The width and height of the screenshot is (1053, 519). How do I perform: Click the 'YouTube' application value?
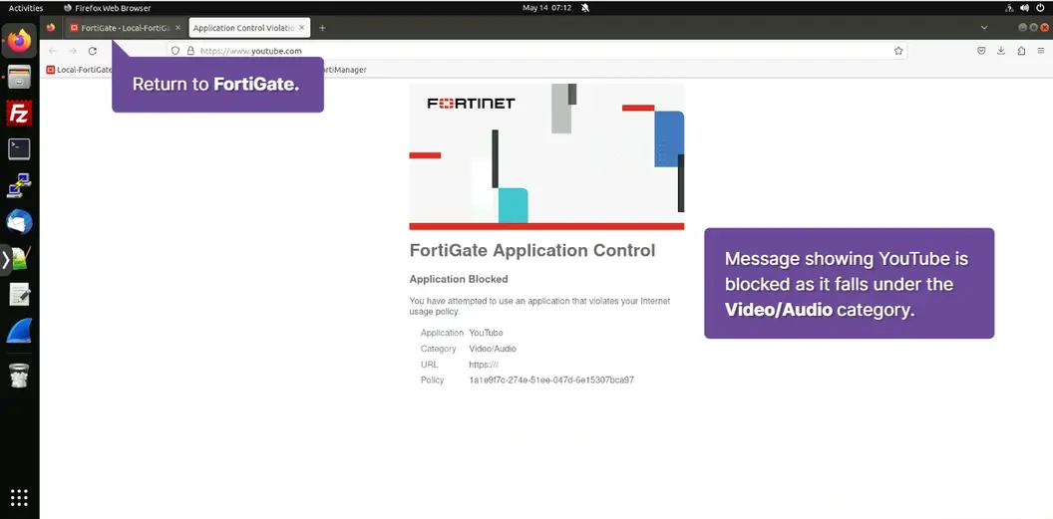click(x=486, y=333)
